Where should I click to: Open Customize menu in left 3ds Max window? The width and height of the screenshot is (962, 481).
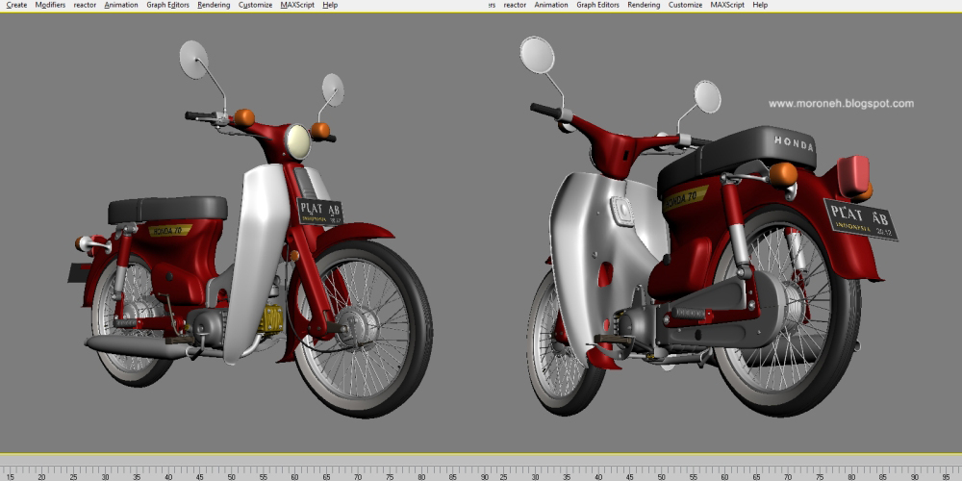(255, 5)
